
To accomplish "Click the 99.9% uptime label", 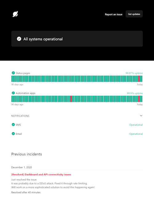I will tap(135, 93).
